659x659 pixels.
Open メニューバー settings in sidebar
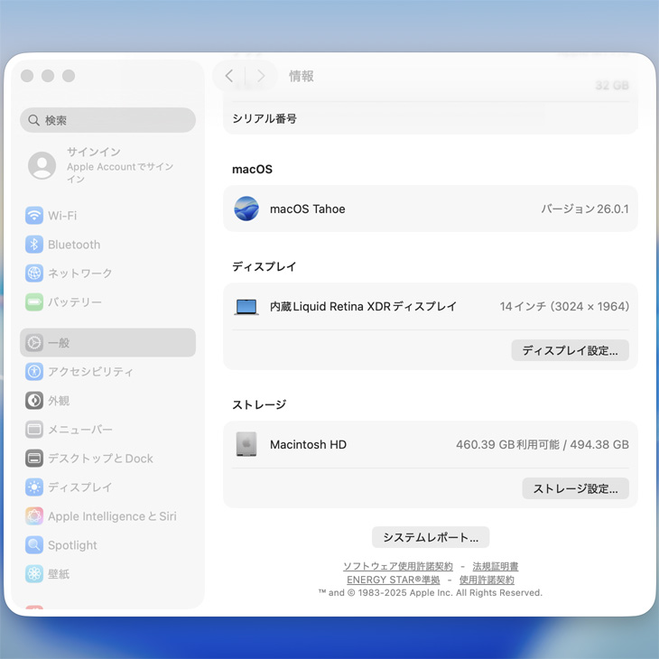pyautogui.click(x=79, y=430)
